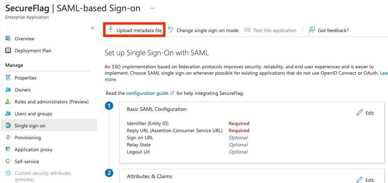Click pencil icon for Basic SAML Configuration
This screenshot has width=388, height=183.
click(x=359, y=113)
